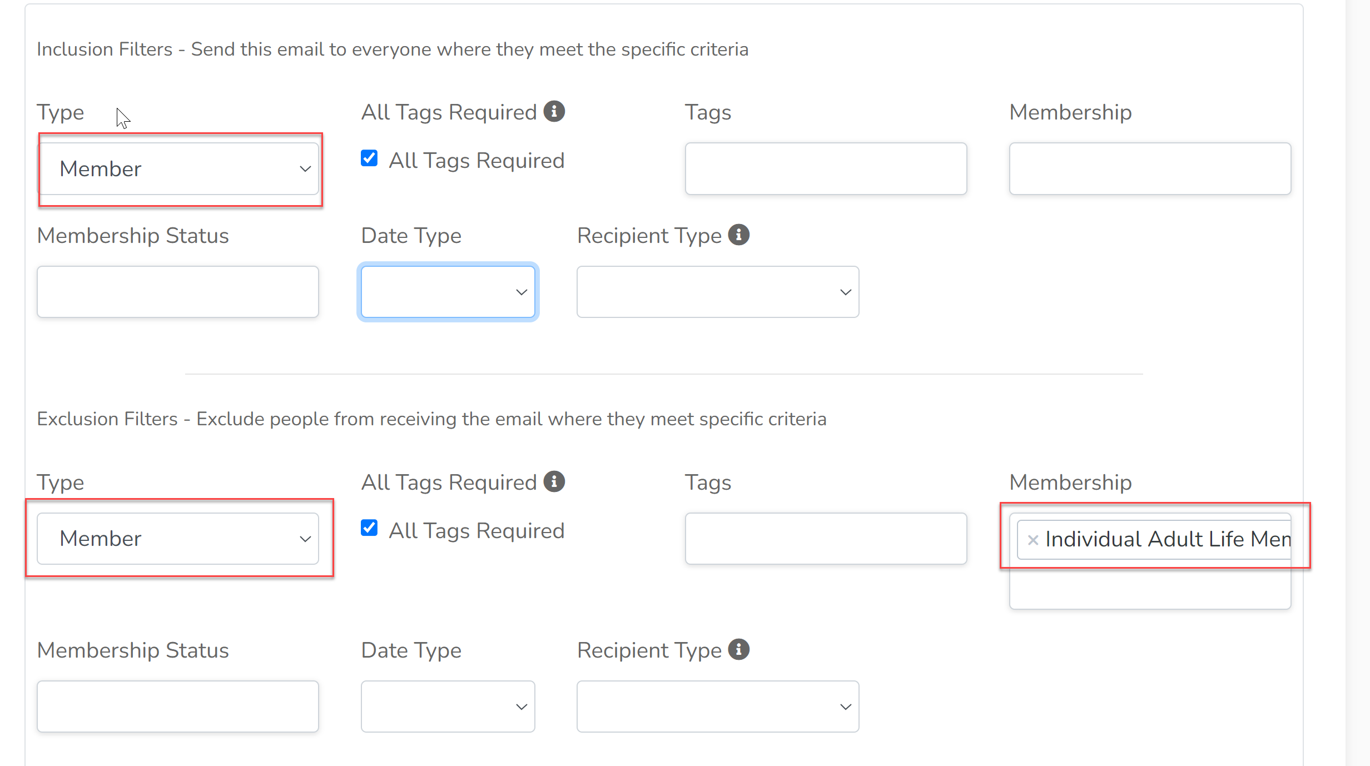1370x766 pixels.
Task: Click the Inclusion Filters Tags input field
Action: (x=826, y=169)
